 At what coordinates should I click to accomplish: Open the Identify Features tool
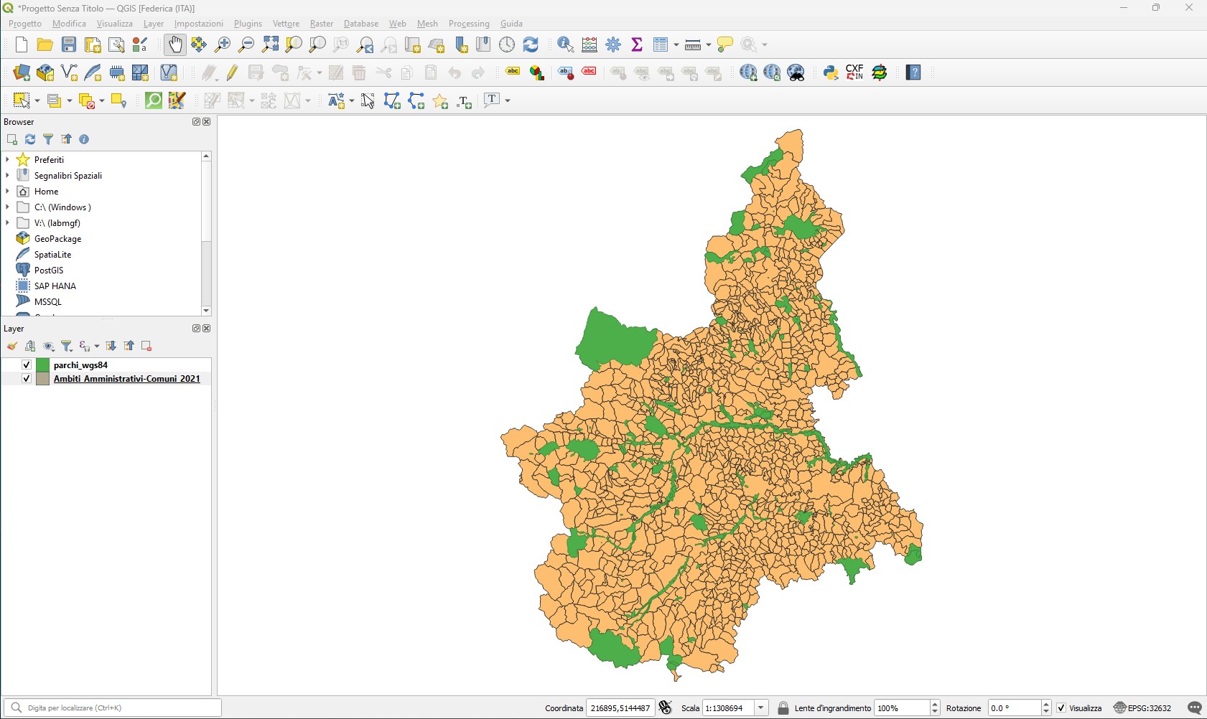click(565, 44)
